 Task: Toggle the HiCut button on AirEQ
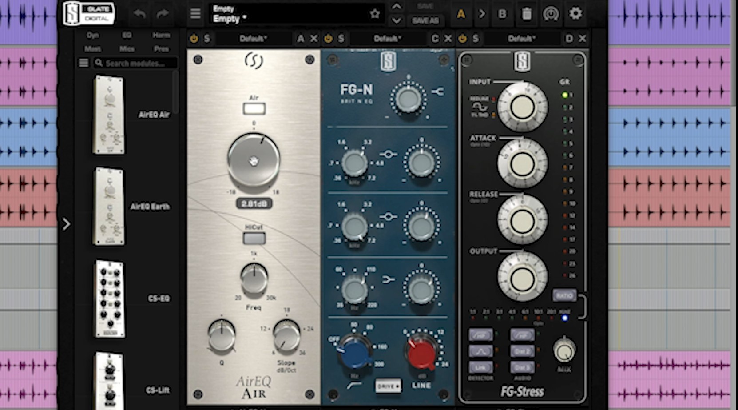pyautogui.click(x=254, y=239)
